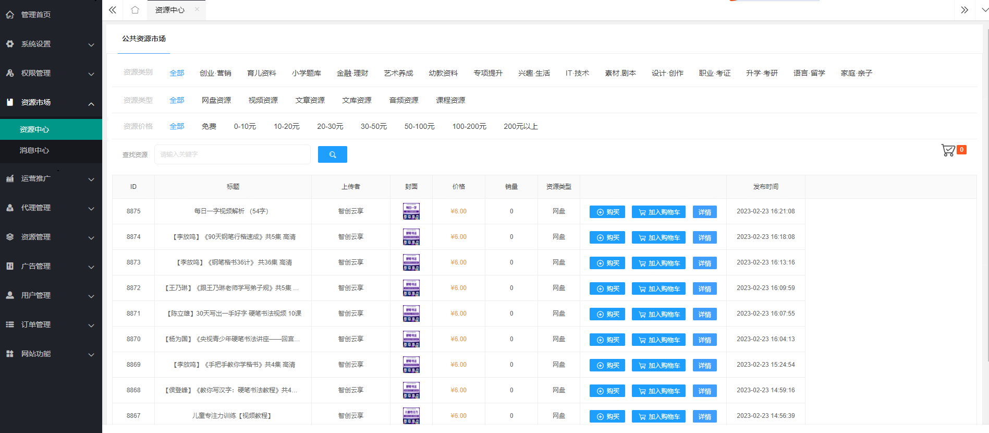Click the 网站功能 grid icon
989x433 pixels.
pos(10,354)
